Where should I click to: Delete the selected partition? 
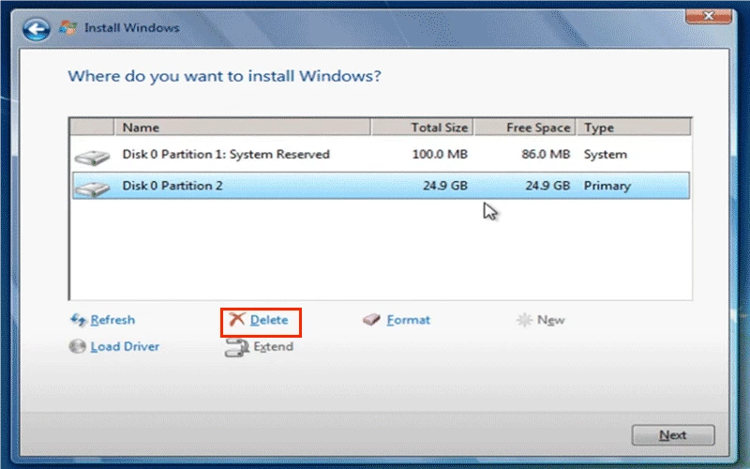269,320
